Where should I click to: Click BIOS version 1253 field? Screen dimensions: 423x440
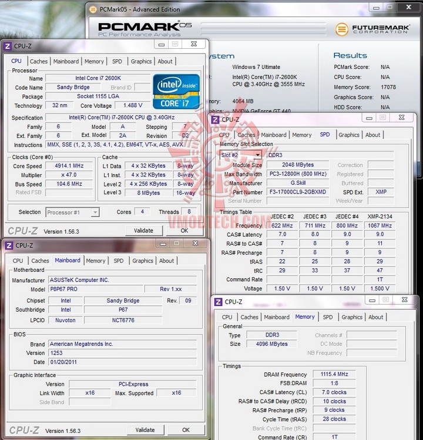click(123, 353)
